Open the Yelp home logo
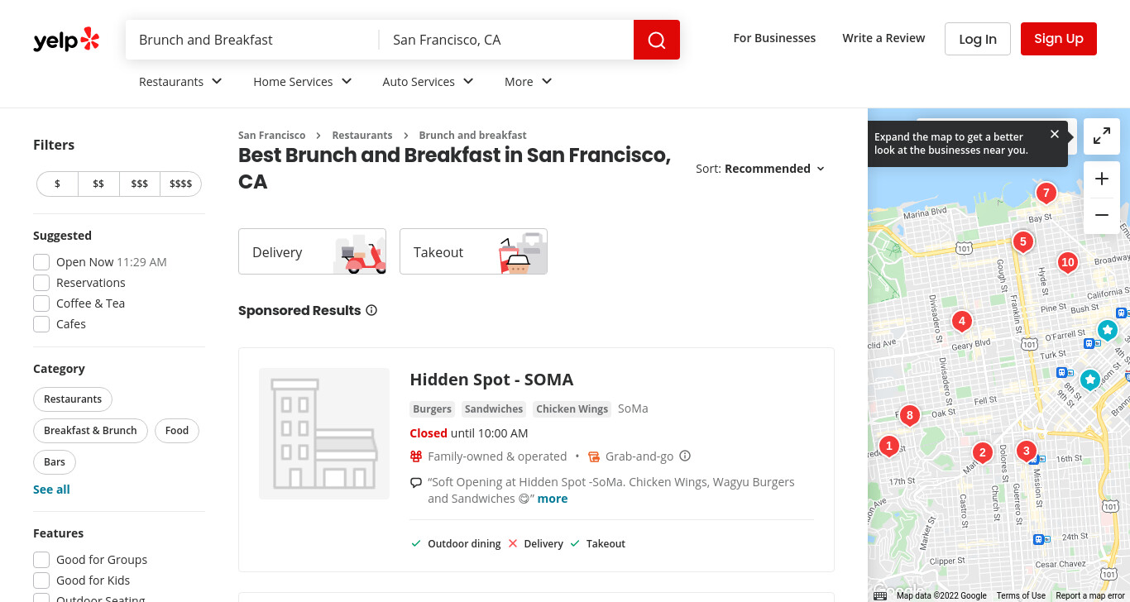 66,40
